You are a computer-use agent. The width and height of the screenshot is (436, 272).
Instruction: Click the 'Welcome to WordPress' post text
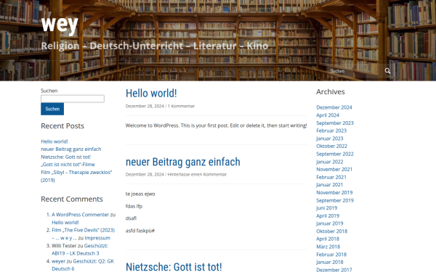[216, 125]
